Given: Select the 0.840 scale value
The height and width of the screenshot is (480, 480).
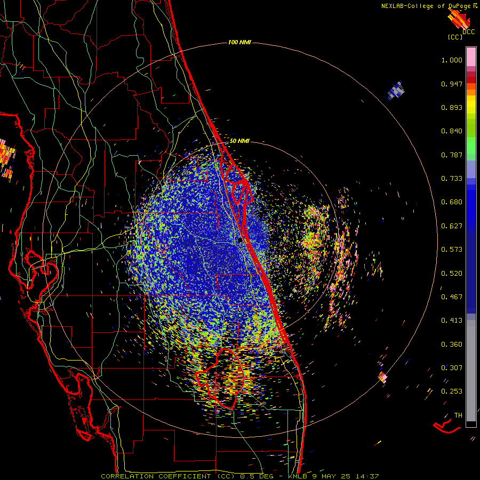Looking at the screenshot, I should click(x=452, y=131).
